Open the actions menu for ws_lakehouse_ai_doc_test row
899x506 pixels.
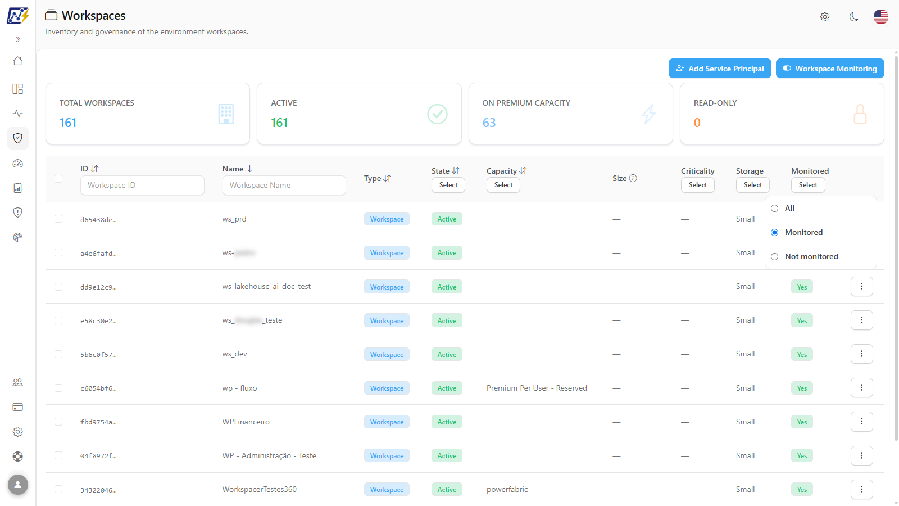pyautogui.click(x=862, y=287)
